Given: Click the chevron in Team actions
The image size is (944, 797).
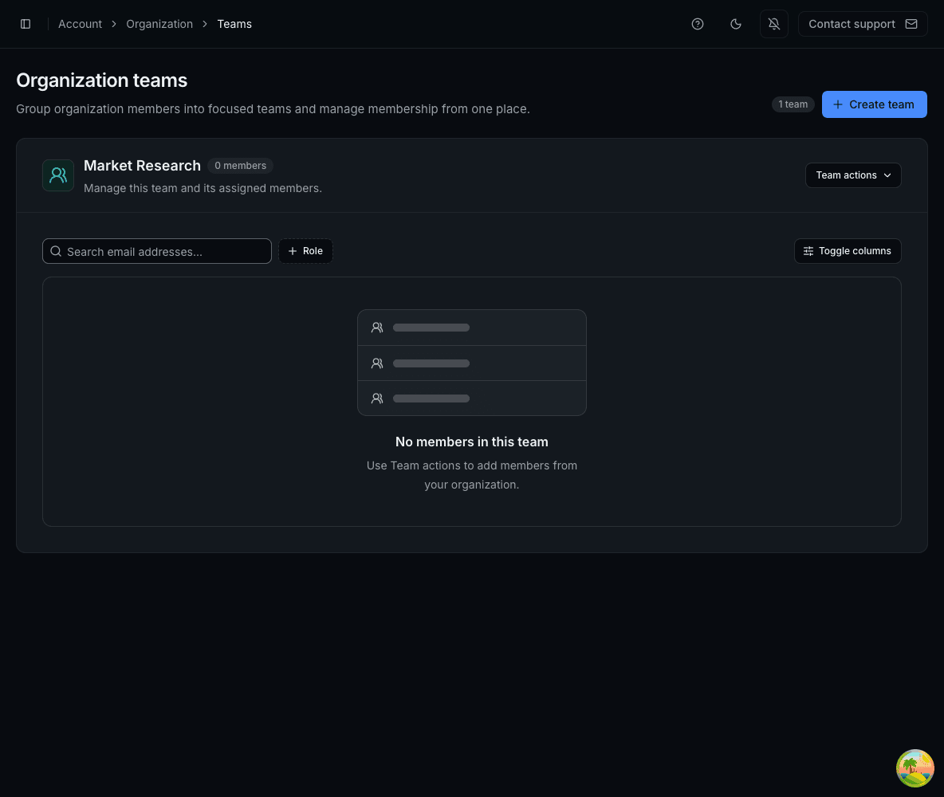Looking at the screenshot, I should tap(887, 175).
